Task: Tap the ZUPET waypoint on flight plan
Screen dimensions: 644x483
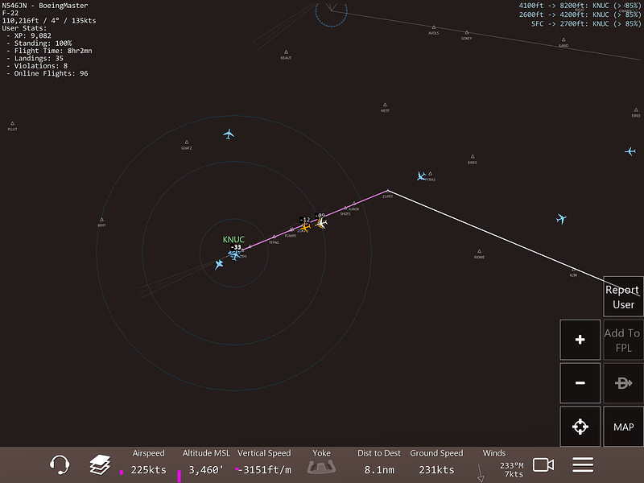Action: (x=388, y=192)
